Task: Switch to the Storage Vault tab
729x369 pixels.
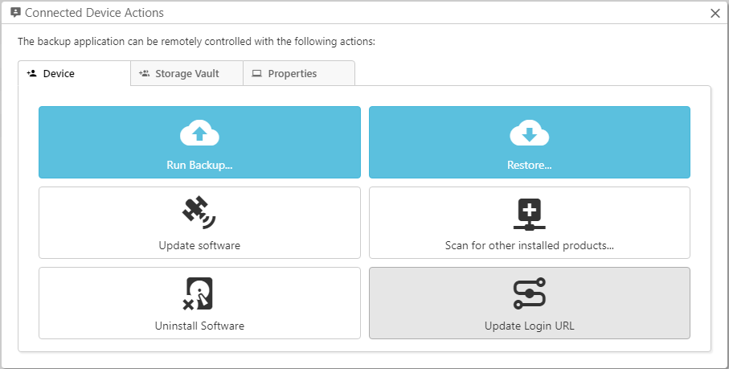Action: click(186, 73)
